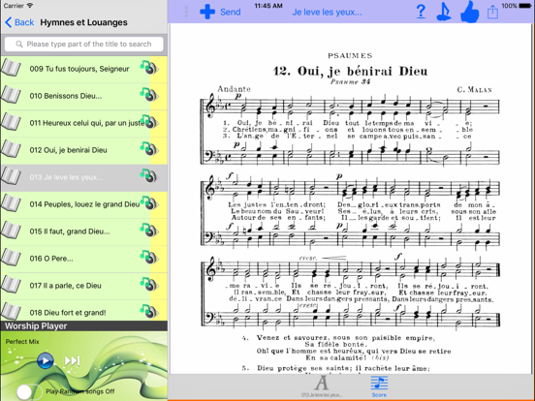This screenshot has height=401, width=535.
Task: Play audio icon for 009 Tu fus toujours
Action: click(x=149, y=68)
